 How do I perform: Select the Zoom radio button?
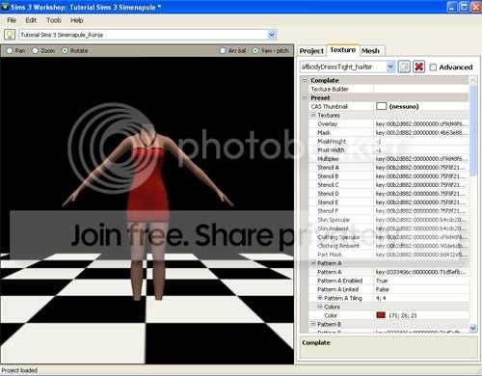[35, 51]
